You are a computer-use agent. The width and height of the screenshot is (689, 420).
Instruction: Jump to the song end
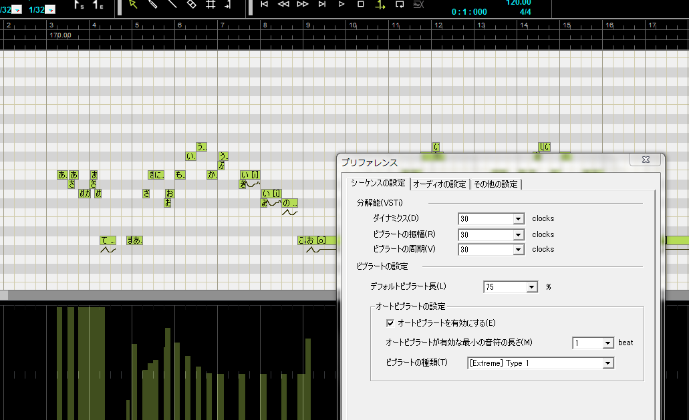coord(322,5)
